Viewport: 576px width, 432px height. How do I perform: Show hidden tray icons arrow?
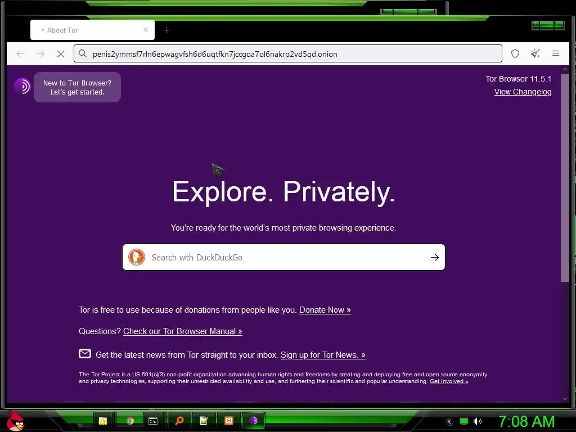[x=449, y=422]
